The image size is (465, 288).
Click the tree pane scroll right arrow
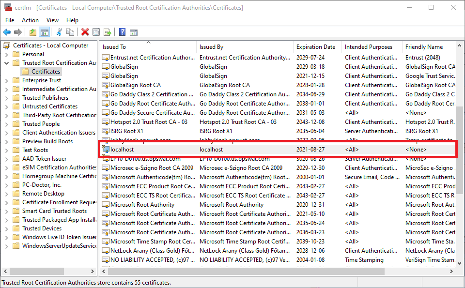92,271
